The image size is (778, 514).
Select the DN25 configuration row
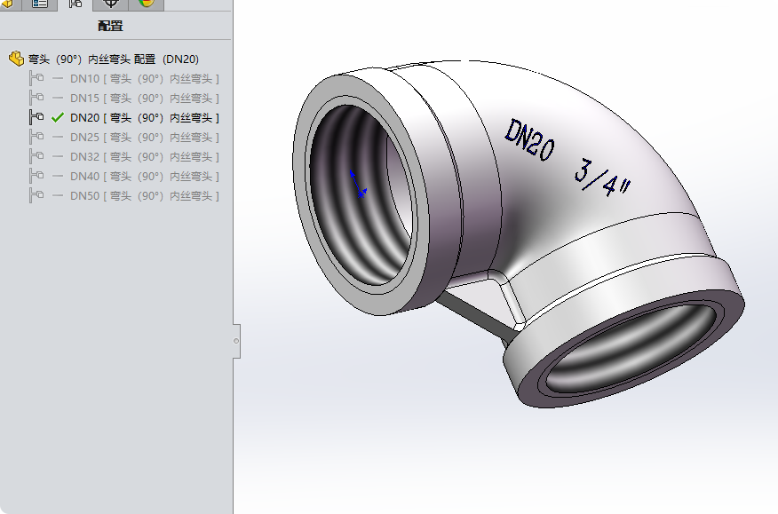point(124,137)
